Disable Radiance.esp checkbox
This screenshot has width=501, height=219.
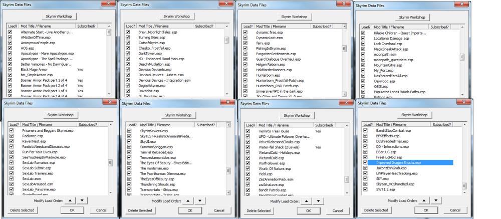pyautogui.click(x=12, y=136)
